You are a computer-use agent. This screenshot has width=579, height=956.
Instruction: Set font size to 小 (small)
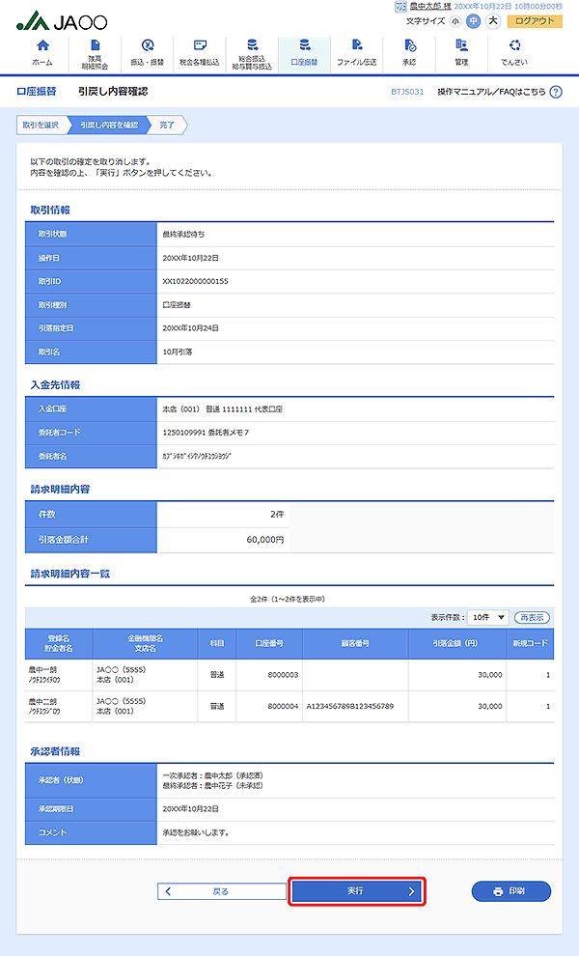coord(455,21)
